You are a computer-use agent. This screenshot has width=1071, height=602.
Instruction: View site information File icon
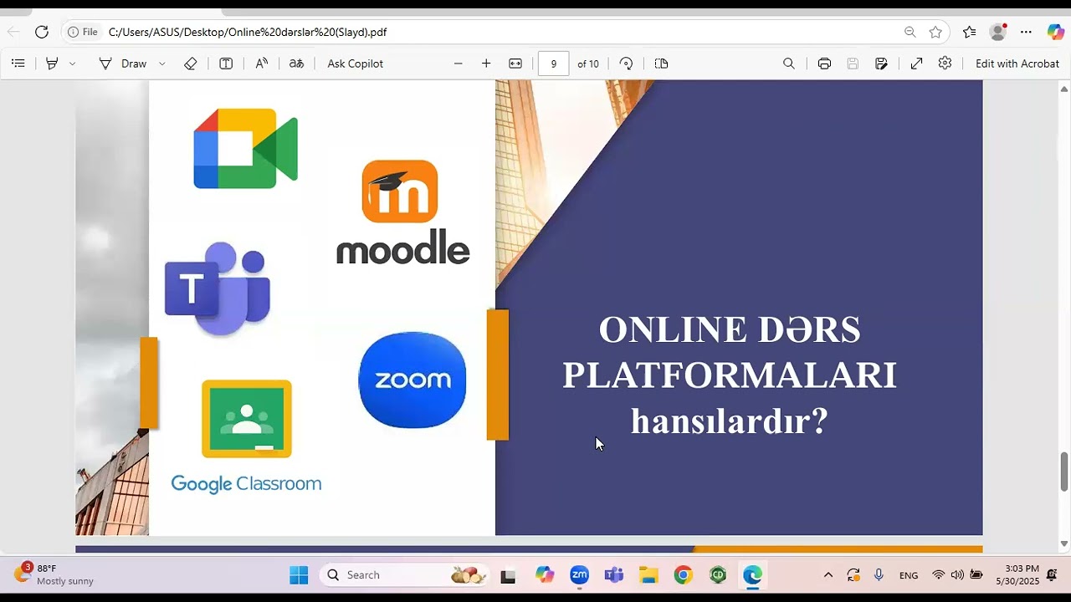(x=83, y=32)
